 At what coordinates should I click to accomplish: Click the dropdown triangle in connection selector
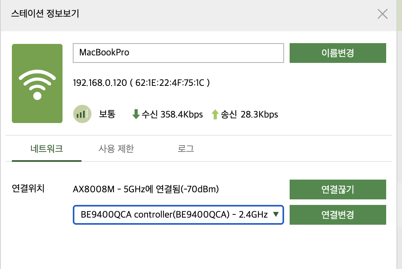tap(276, 214)
